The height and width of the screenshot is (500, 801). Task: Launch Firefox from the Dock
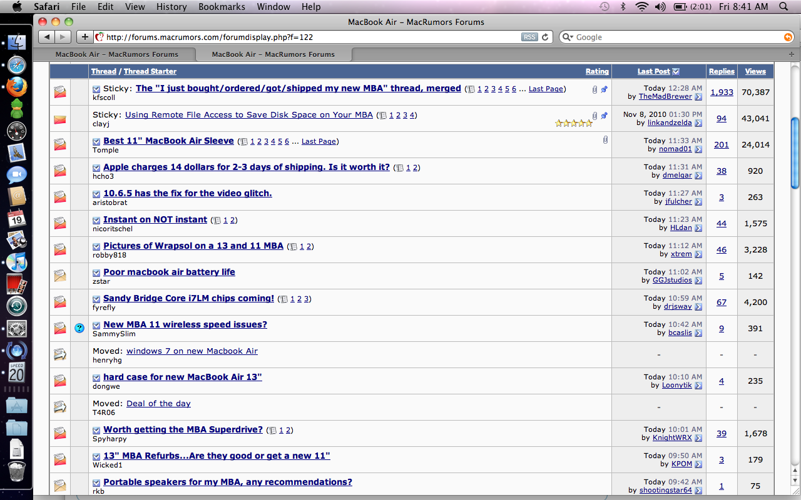[17, 86]
